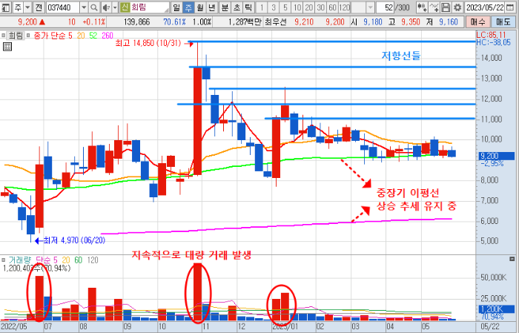Click the 희림 stock name field

point(149,7)
